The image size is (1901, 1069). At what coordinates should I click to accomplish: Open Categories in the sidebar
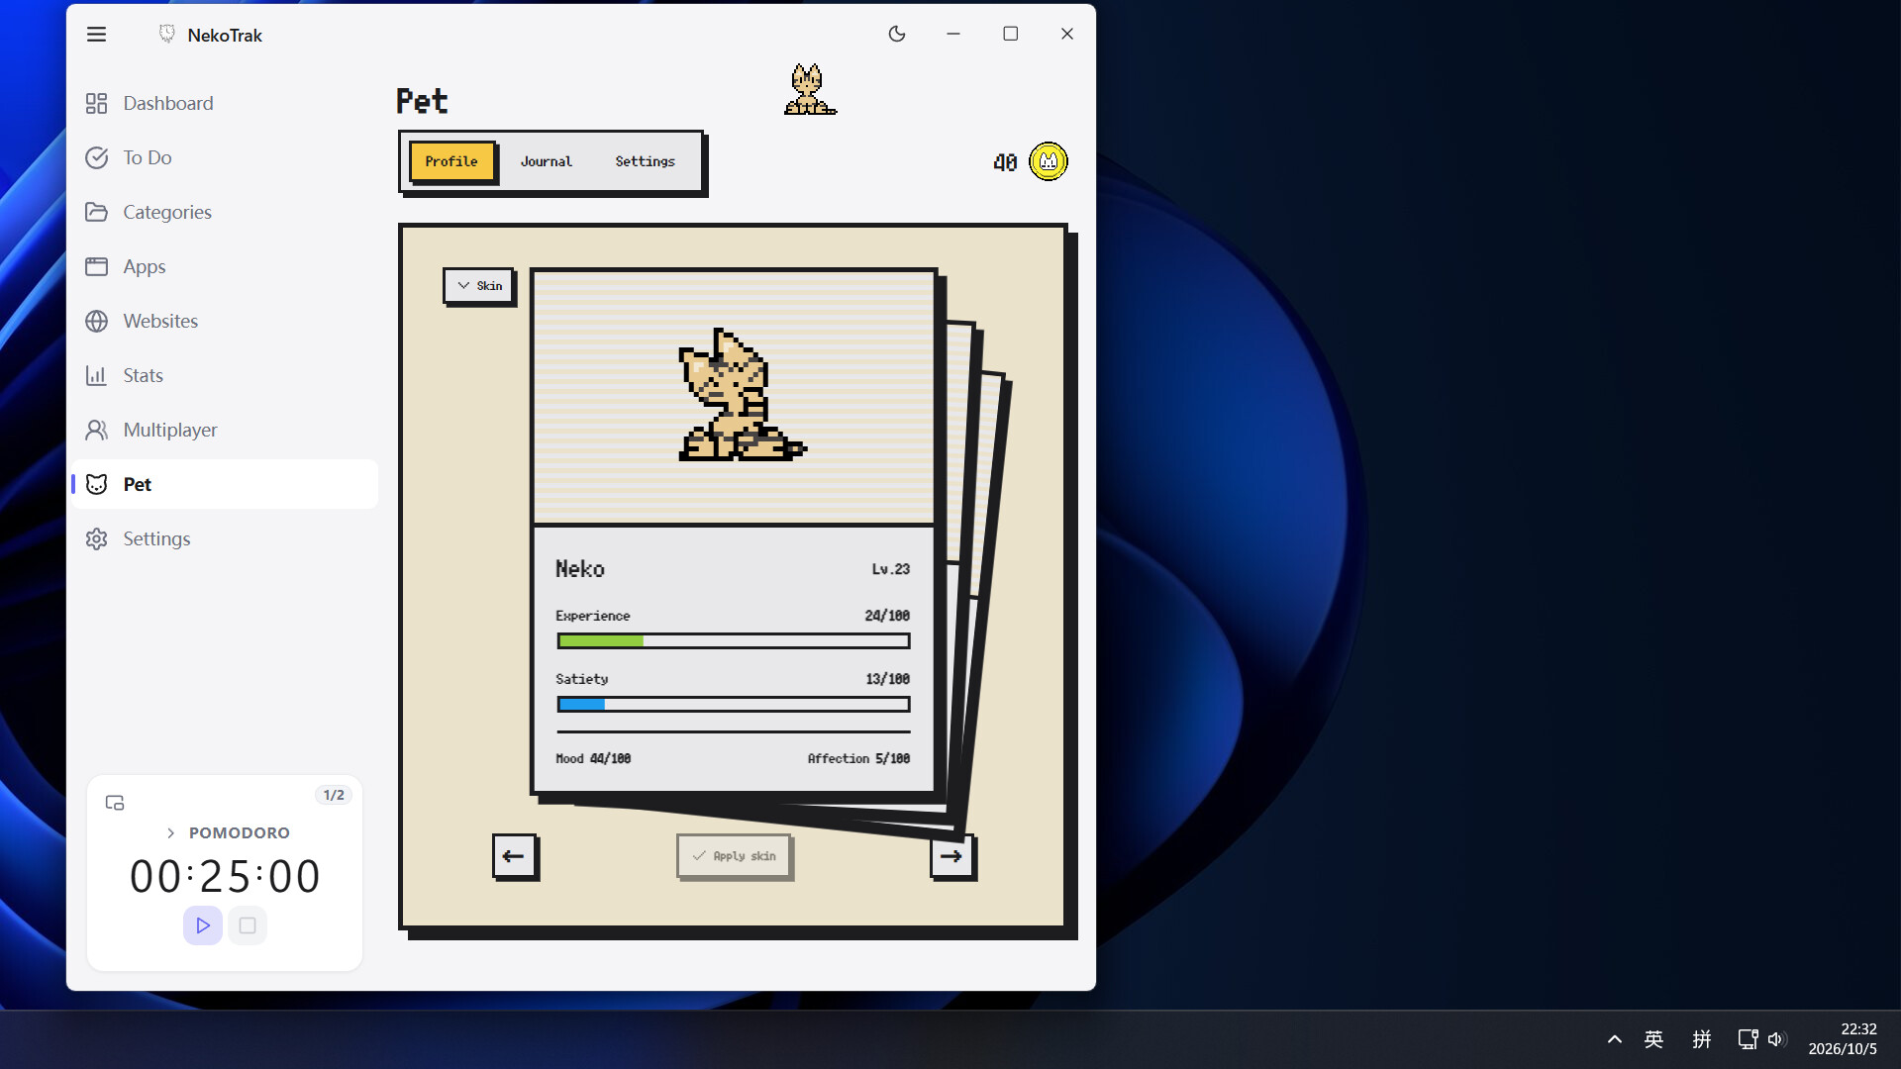[x=225, y=212]
